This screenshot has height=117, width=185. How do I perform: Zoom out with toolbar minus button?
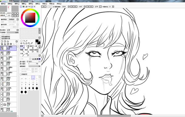coord(72,6)
